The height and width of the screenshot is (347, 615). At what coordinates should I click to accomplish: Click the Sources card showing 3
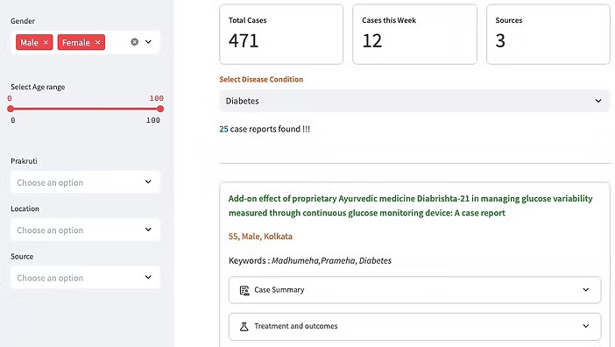point(548,34)
